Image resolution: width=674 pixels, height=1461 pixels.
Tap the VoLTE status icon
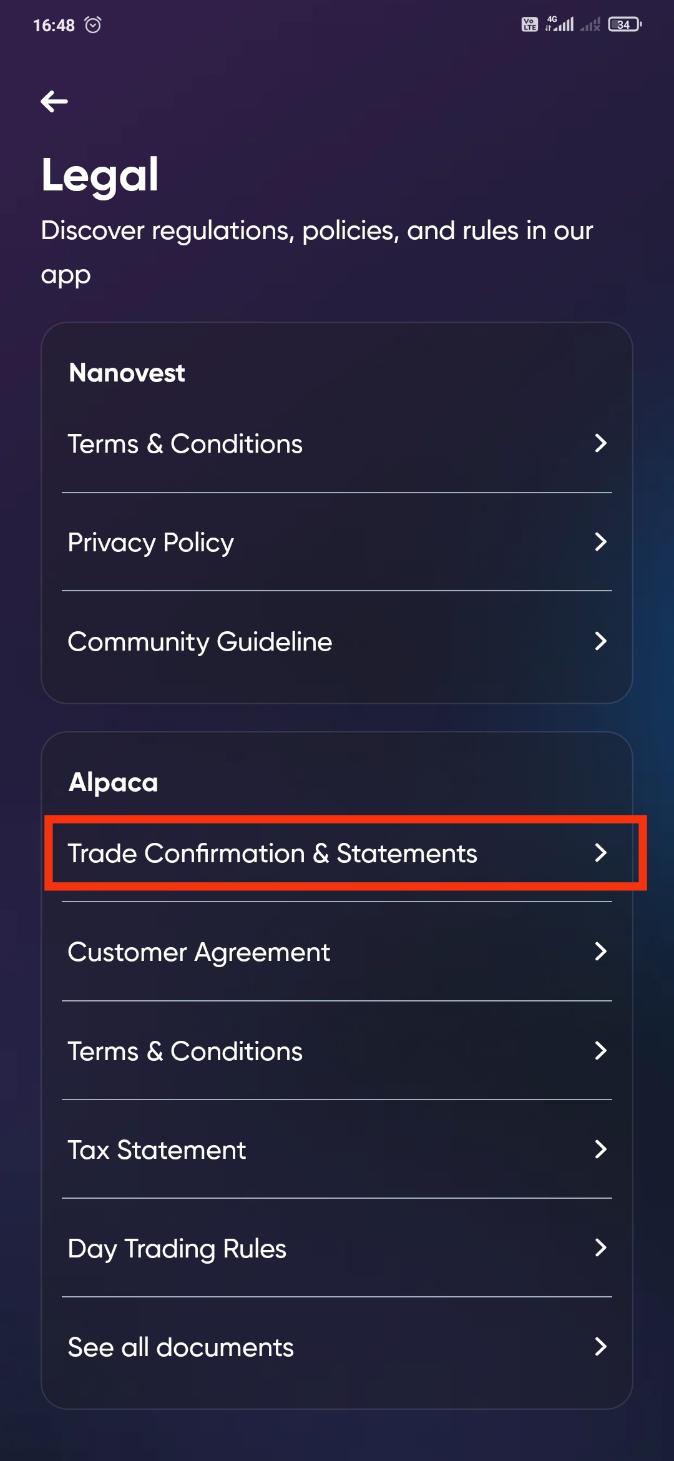529,25
